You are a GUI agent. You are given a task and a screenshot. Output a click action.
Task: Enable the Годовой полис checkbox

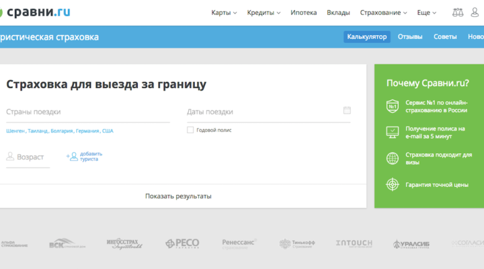tap(190, 130)
